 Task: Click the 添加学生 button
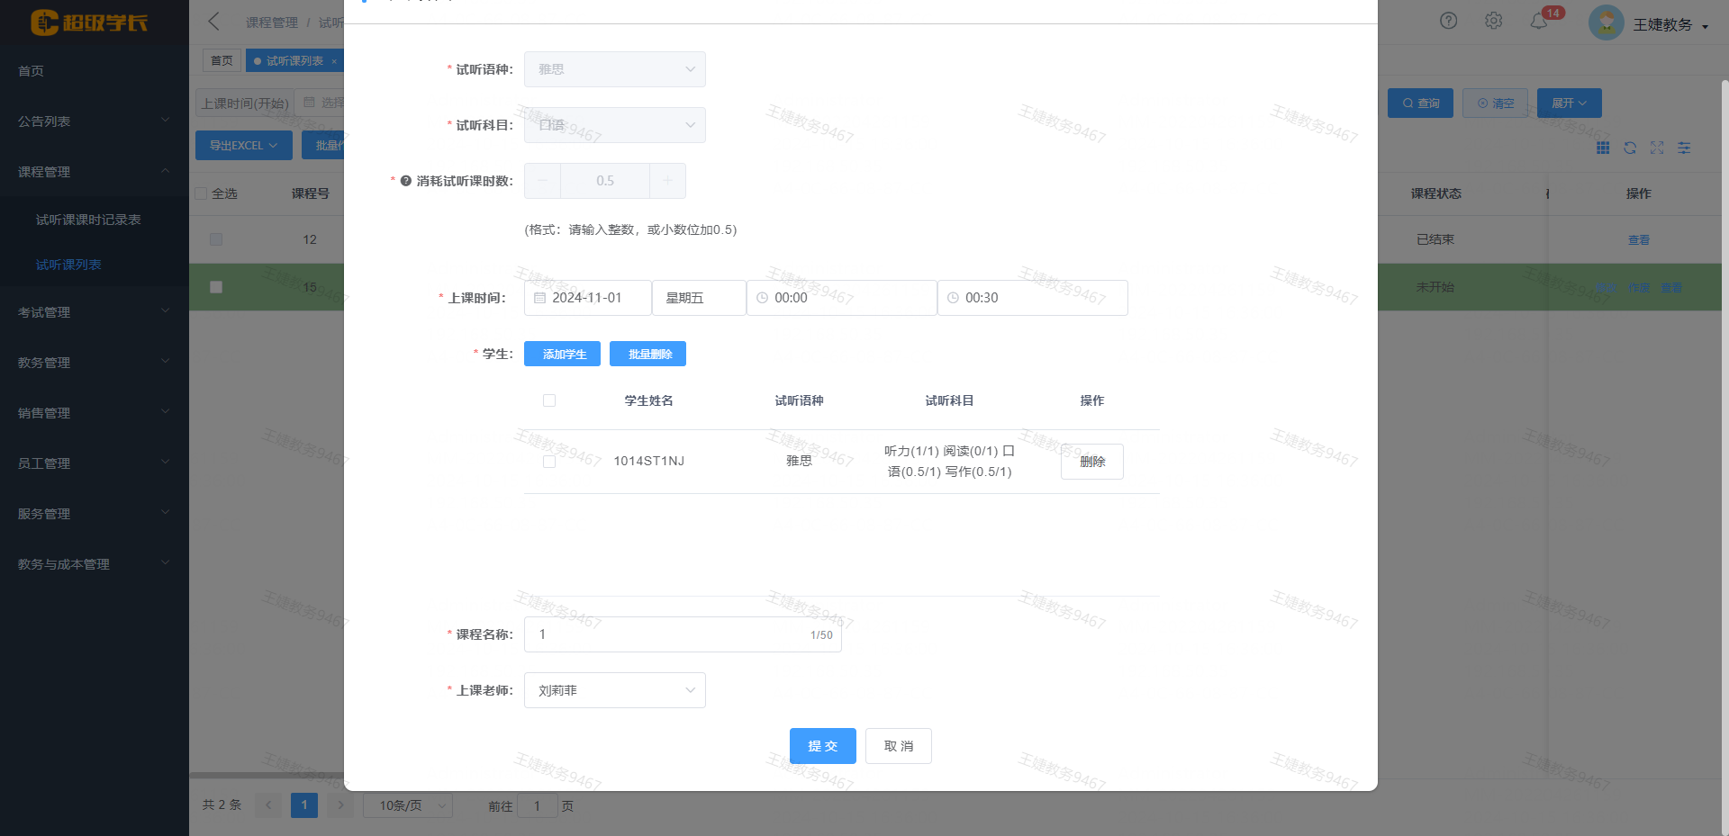(562, 355)
